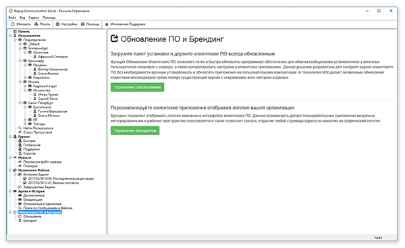Select user Елена Фокина
The image size is (405, 248).
[49, 74]
